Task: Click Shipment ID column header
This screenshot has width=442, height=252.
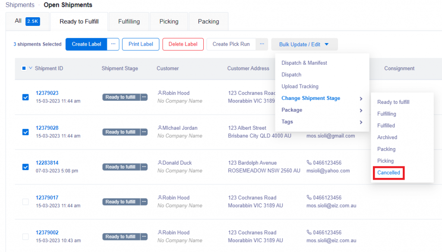Action: [49, 68]
